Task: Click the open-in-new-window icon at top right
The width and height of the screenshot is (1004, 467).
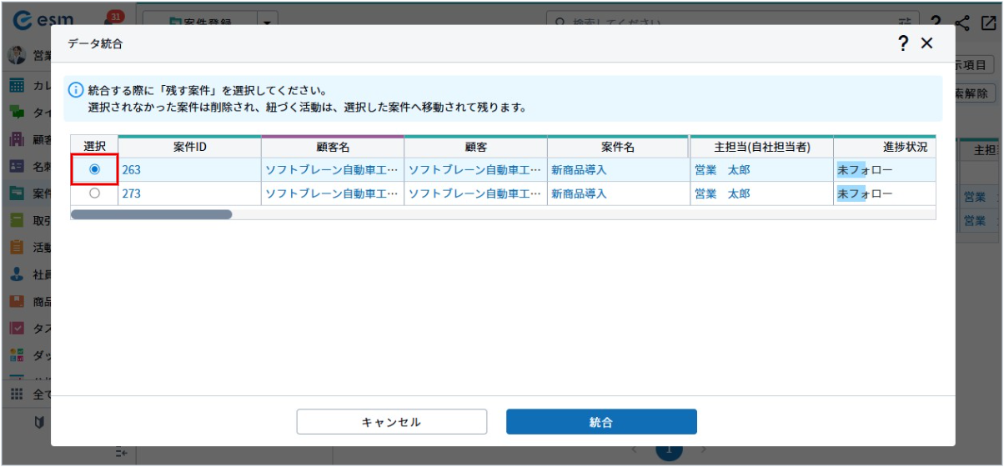Action: [x=989, y=23]
